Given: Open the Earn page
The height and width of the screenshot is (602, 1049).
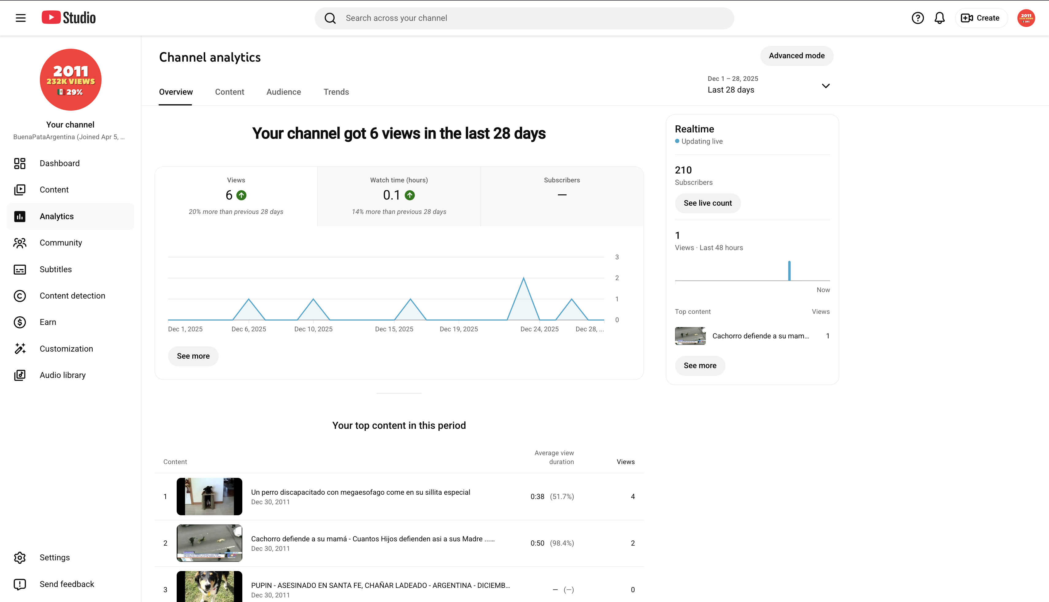Looking at the screenshot, I should pos(70,322).
